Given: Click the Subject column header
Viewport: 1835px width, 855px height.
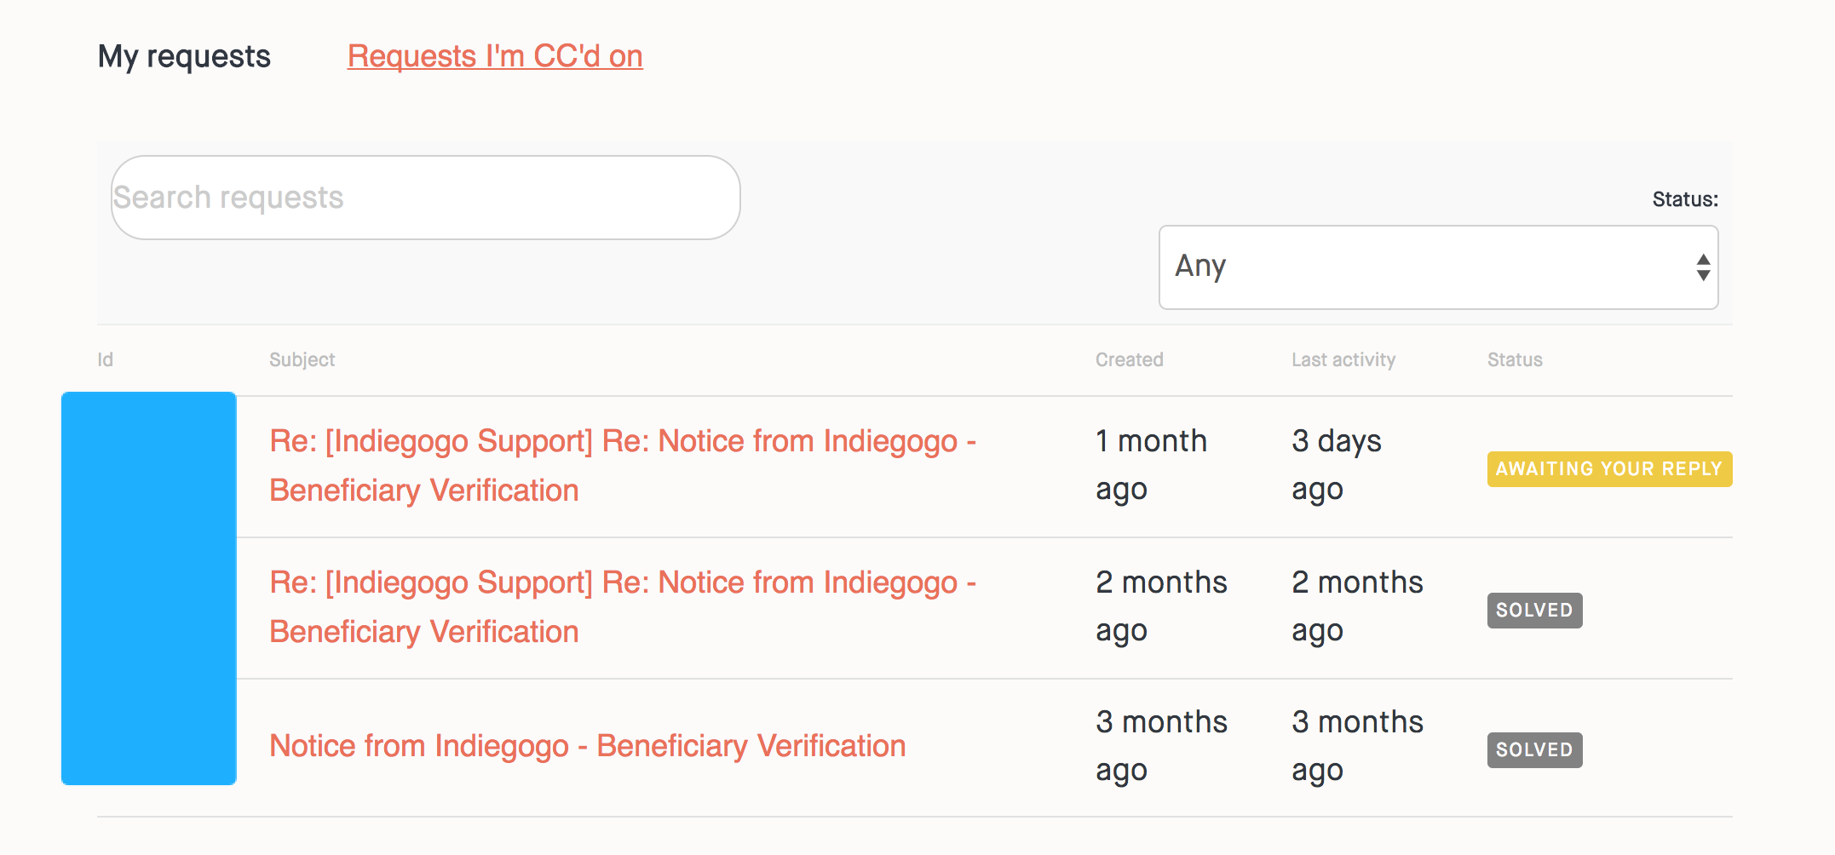Looking at the screenshot, I should click(302, 359).
